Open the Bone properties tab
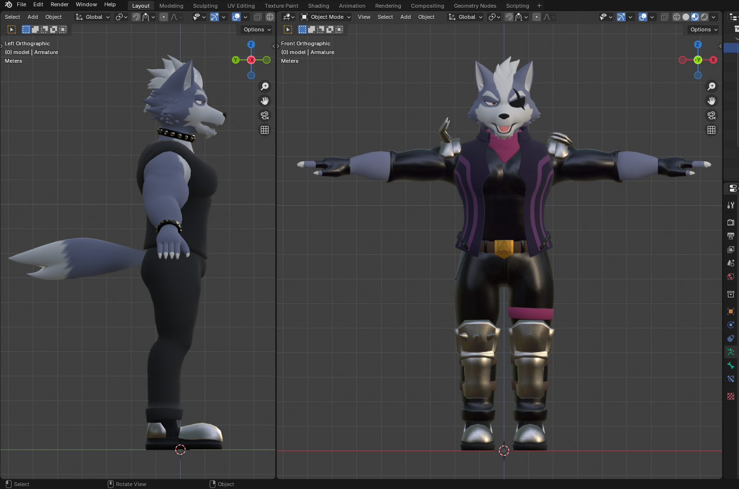The image size is (739, 489). tap(731, 365)
